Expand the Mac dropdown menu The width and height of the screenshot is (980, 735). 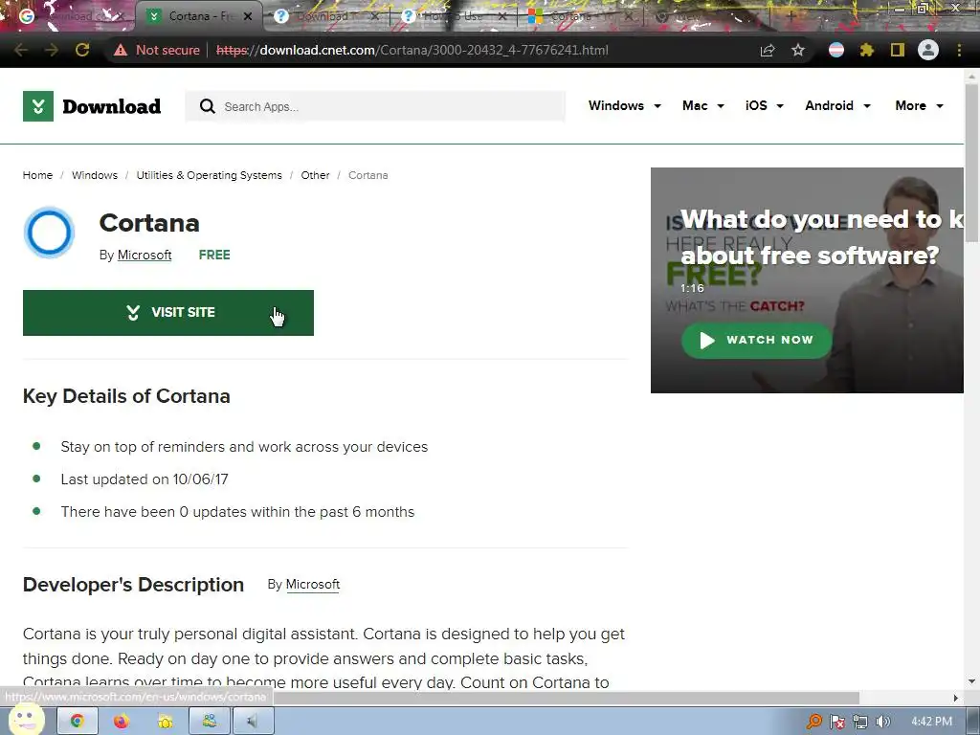pos(703,105)
